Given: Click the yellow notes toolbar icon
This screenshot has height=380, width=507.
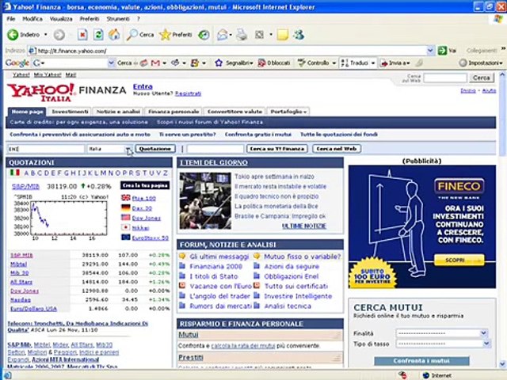Looking at the screenshot, I should tap(282, 35).
